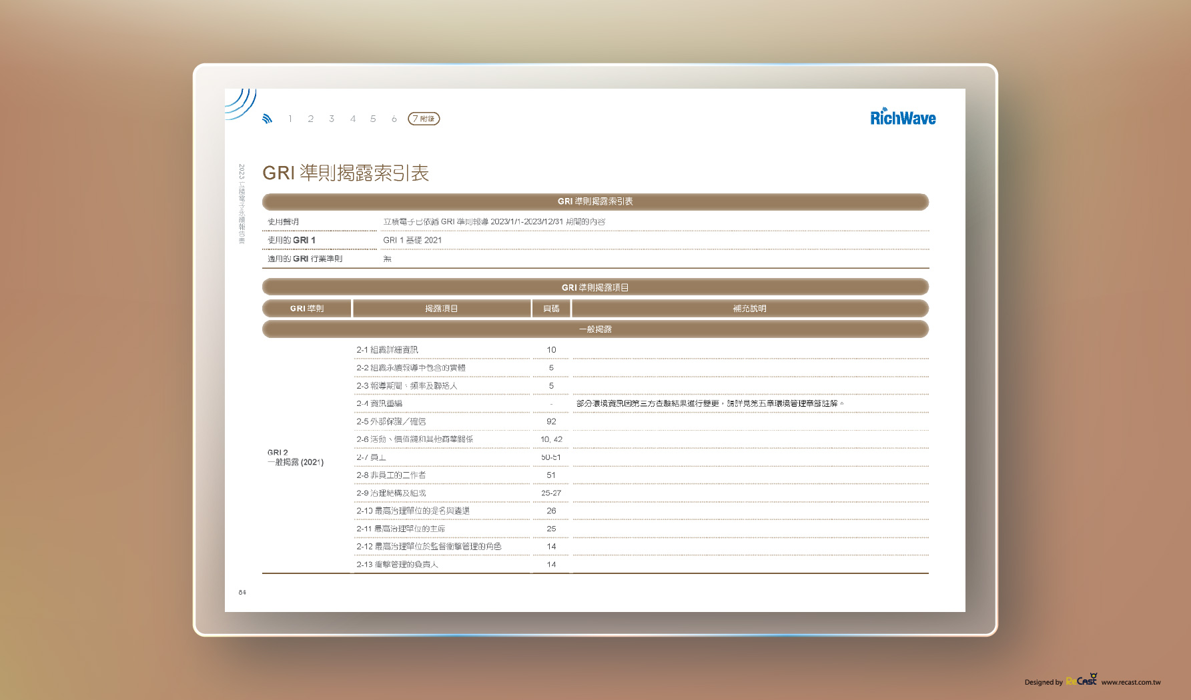Image resolution: width=1191 pixels, height=700 pixels.
Task: Open chapter 1 in the page navigation
Action: (x=290, y=119)
